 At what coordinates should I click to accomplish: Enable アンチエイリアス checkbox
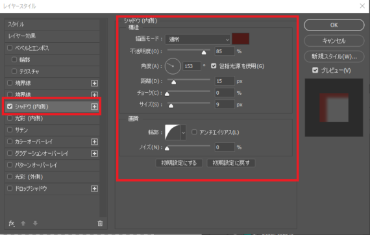click(194, 132)
